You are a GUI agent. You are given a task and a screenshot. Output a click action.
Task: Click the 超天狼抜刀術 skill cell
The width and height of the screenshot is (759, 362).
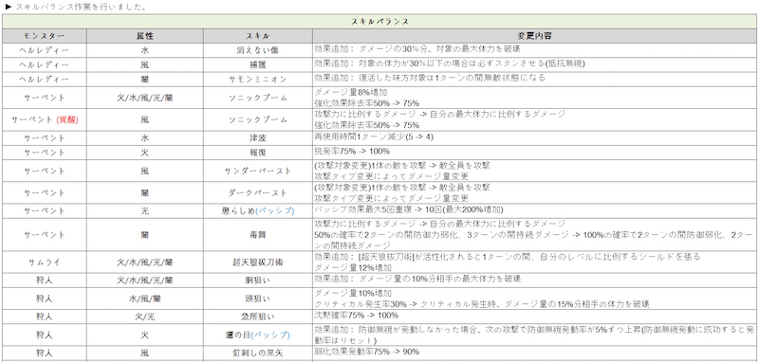tap(257, 262)
